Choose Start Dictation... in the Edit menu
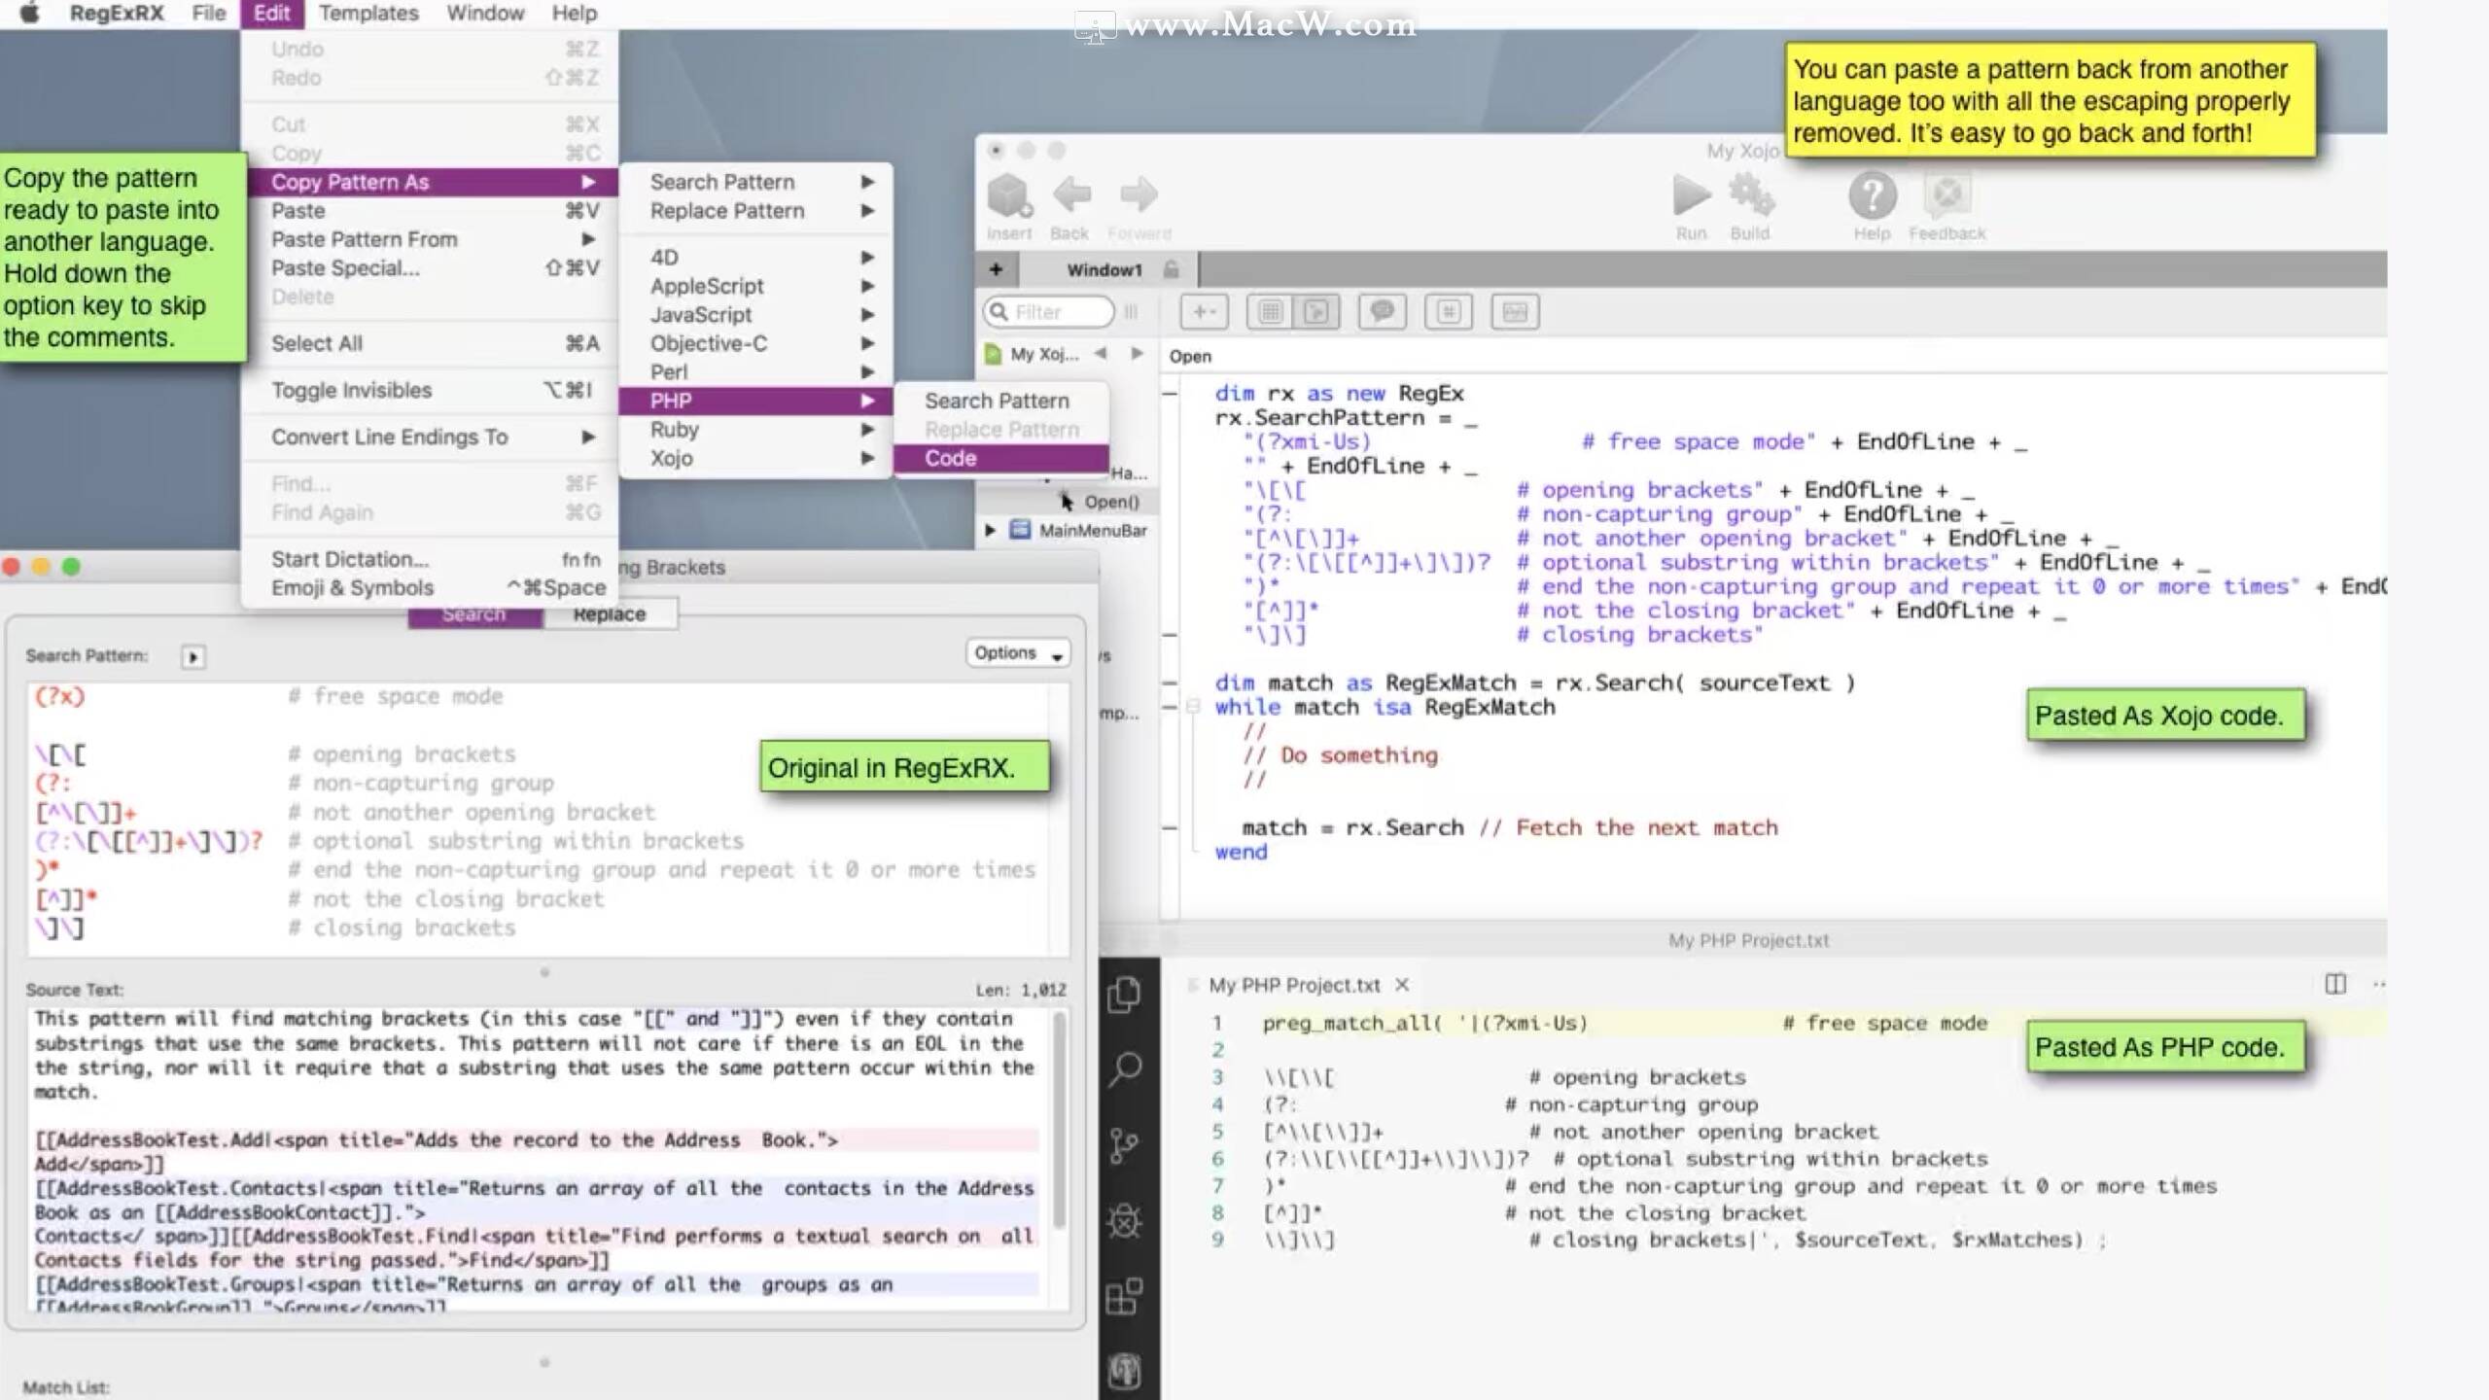The height and width of the screenshot is (1400, 2489). point(429,559)
